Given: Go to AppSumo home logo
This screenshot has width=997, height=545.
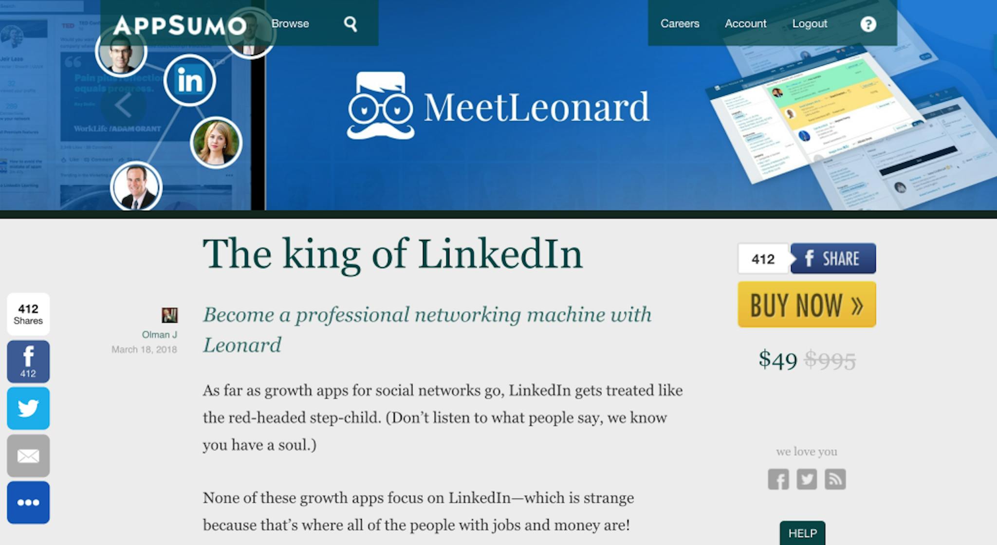Looking at the screenshot, I should [180, 25].
